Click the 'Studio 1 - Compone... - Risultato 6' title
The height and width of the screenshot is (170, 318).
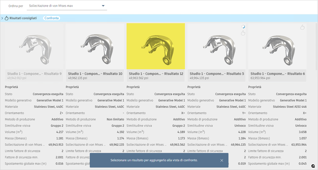coord(278,74)
